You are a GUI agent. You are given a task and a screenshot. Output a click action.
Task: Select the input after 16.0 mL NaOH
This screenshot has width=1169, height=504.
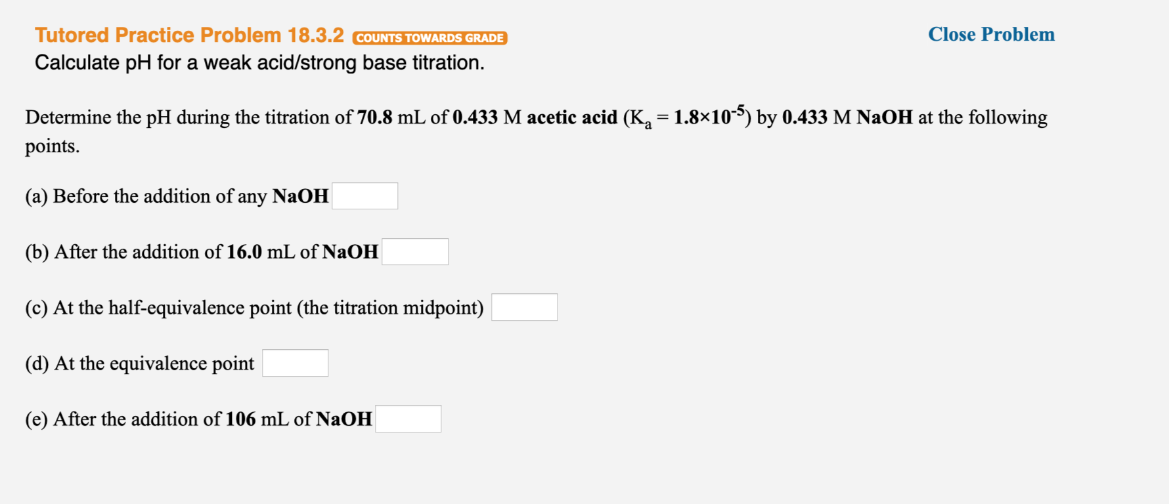[x=415, y=251]
